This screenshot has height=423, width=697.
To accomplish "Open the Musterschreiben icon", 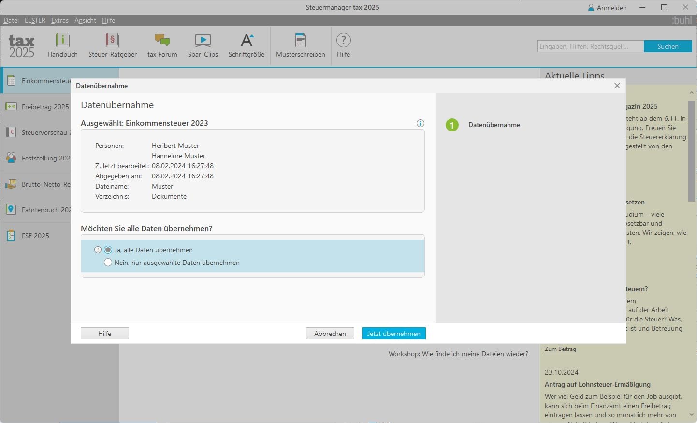I will [300, 40].
